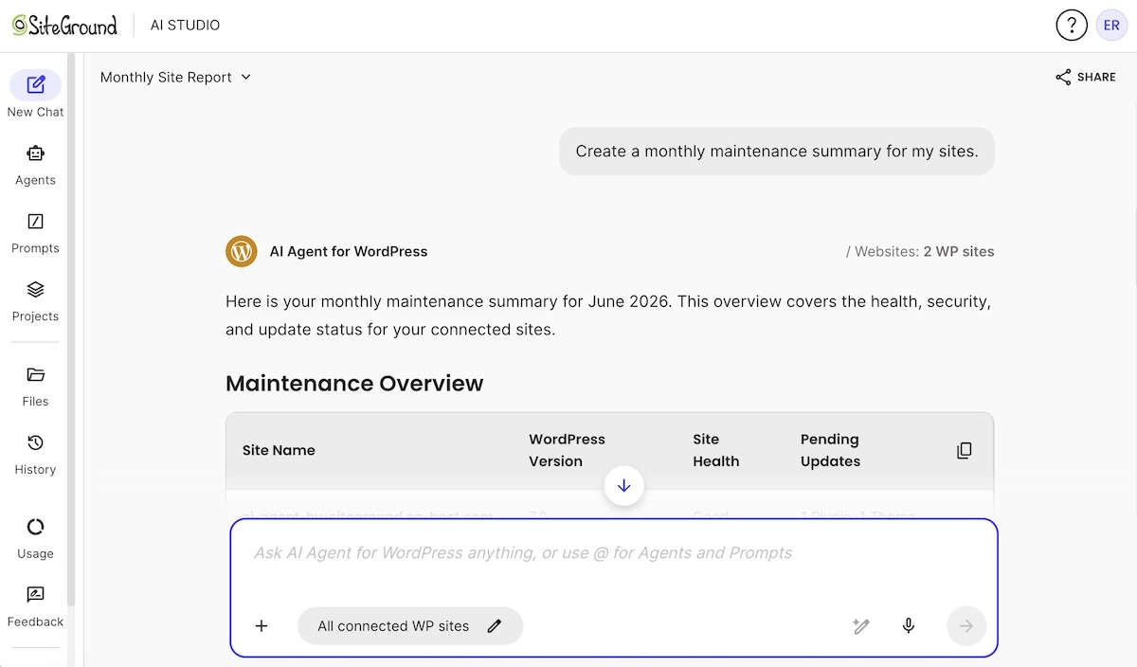Open the ER user account avatar

(1111, 26)
